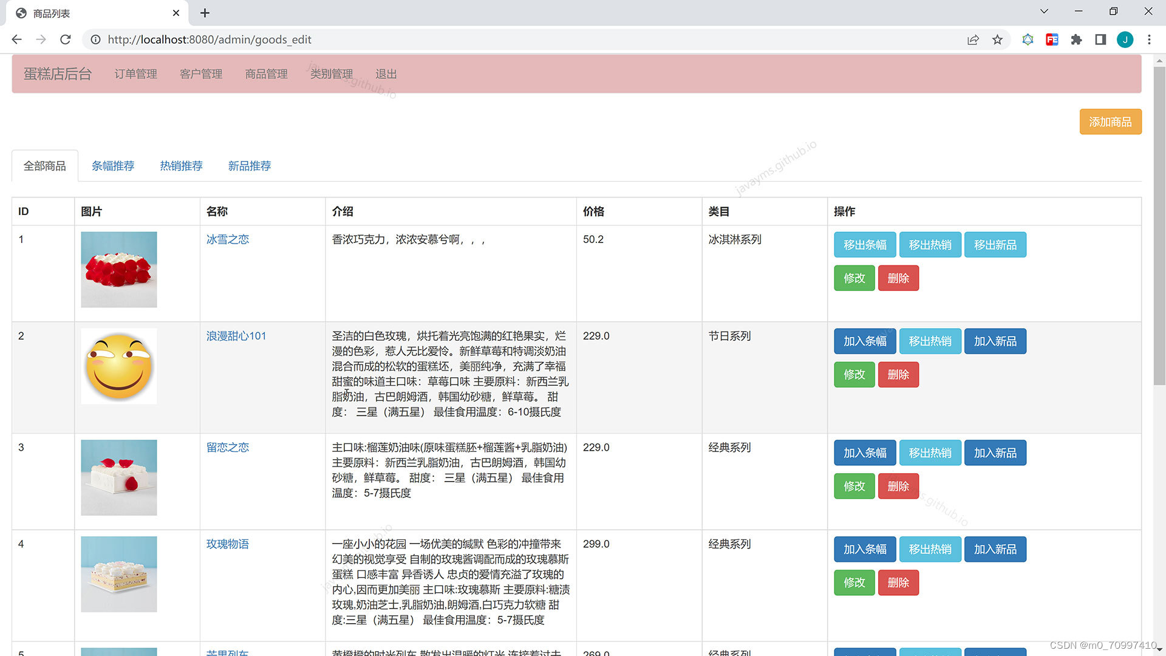Screen dimensions: 1166x656
Task: Switch to the 新品推荐 tab
Action: pos(250,166)
